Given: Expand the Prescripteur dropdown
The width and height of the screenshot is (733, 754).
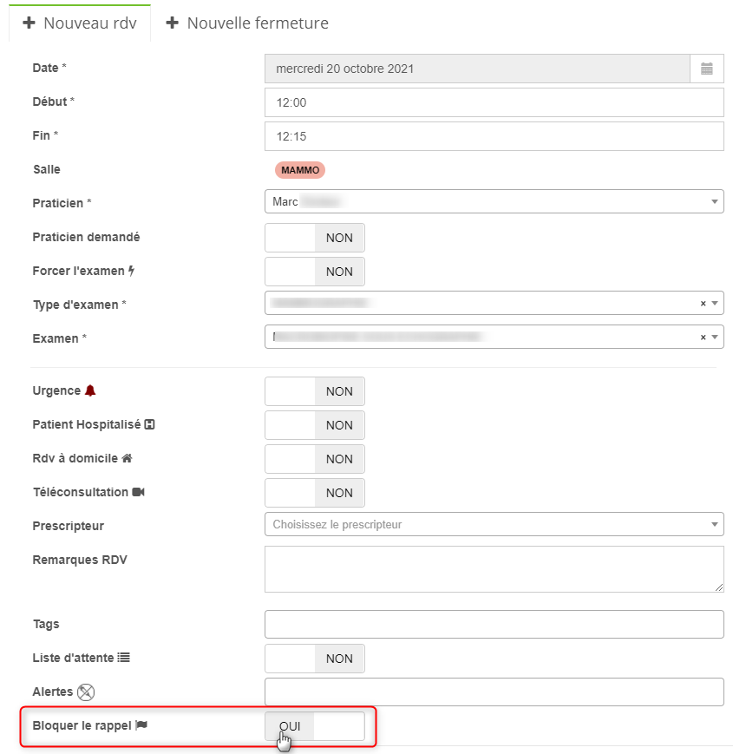Looking at the screenshot, I should pos(493,524).
